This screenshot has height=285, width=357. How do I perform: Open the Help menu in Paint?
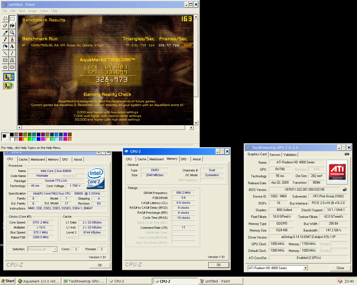pos(55,11)
